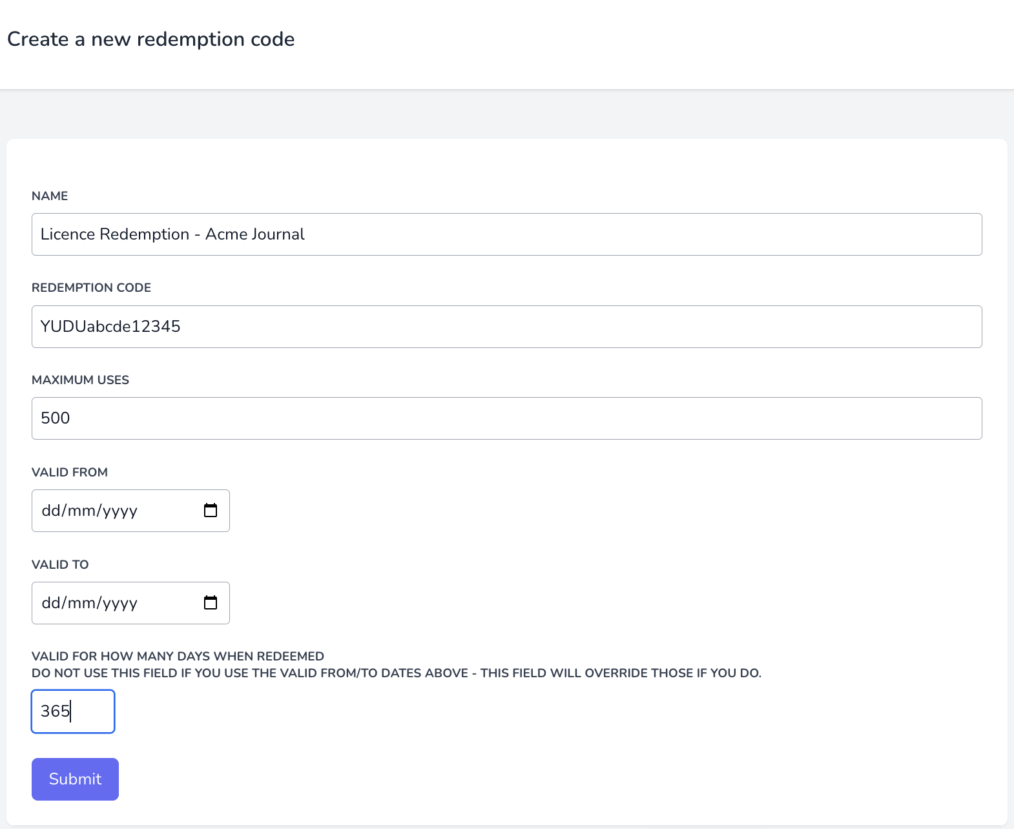1014x829 pixels.
Task: Click the NAME field label
Action: 50,196
